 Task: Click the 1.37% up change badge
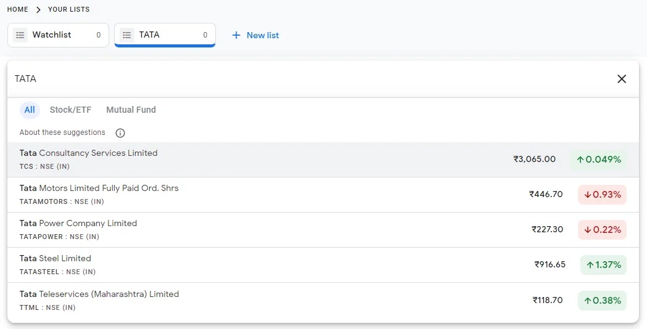click(604, 265)
